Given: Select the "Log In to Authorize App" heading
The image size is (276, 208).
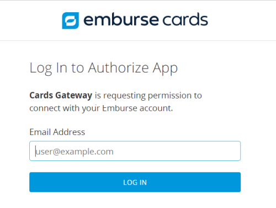Looking at the screenshot, I should coord(104,69).
